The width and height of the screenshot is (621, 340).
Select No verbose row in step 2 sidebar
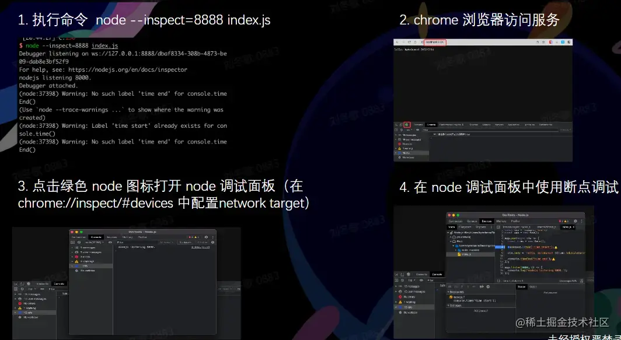coord(412,157)
